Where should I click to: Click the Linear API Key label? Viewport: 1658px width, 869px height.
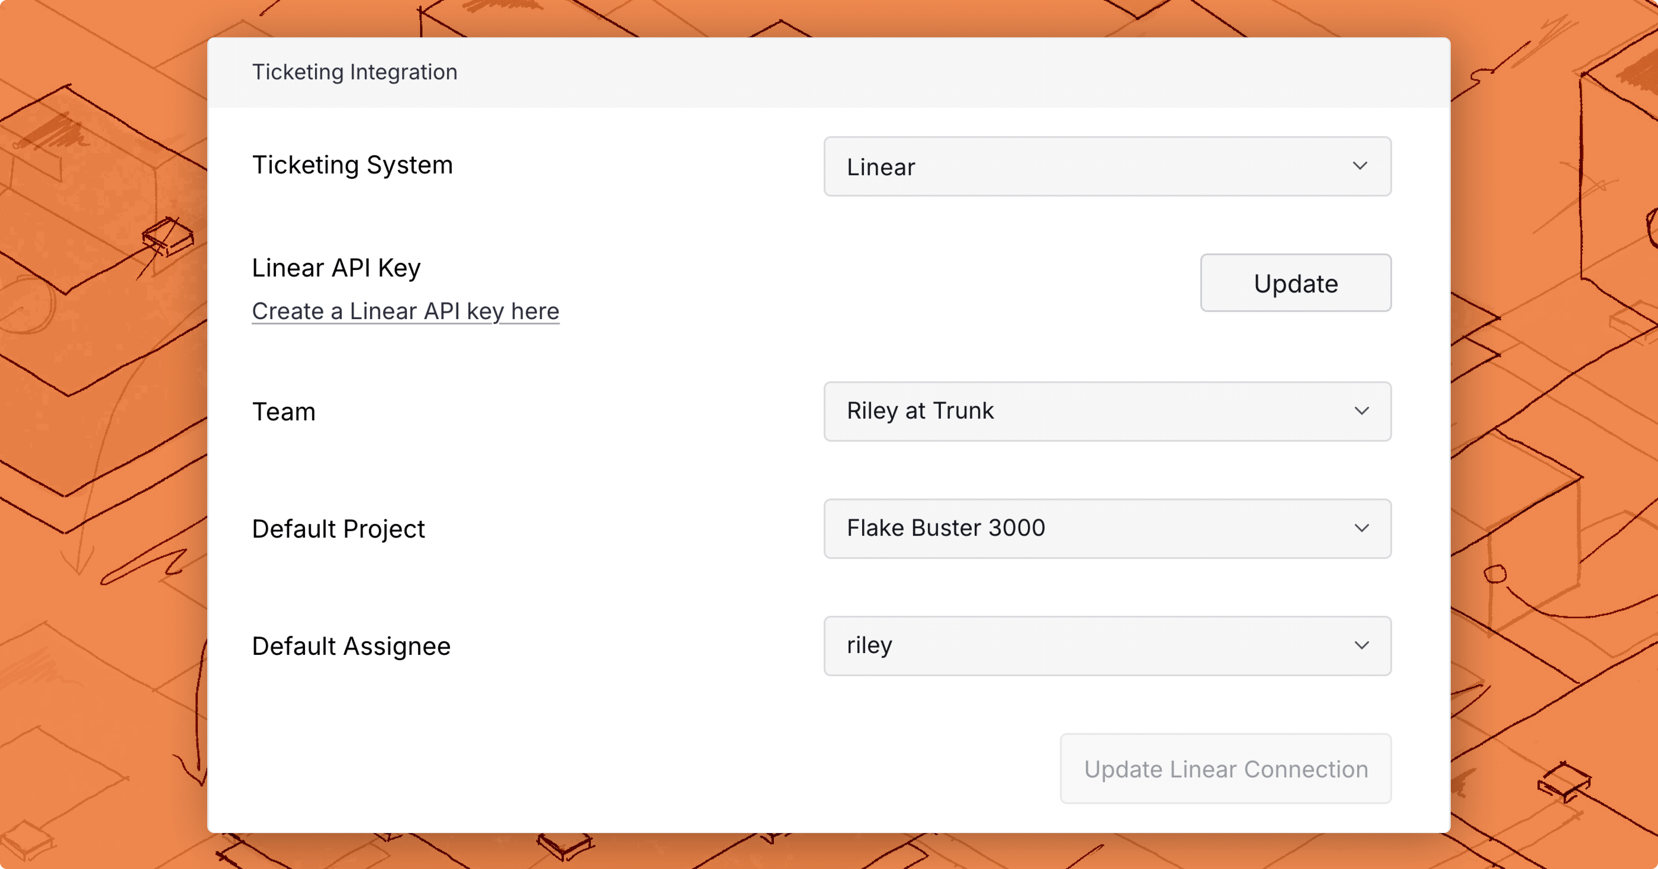[x=336, y=268]
